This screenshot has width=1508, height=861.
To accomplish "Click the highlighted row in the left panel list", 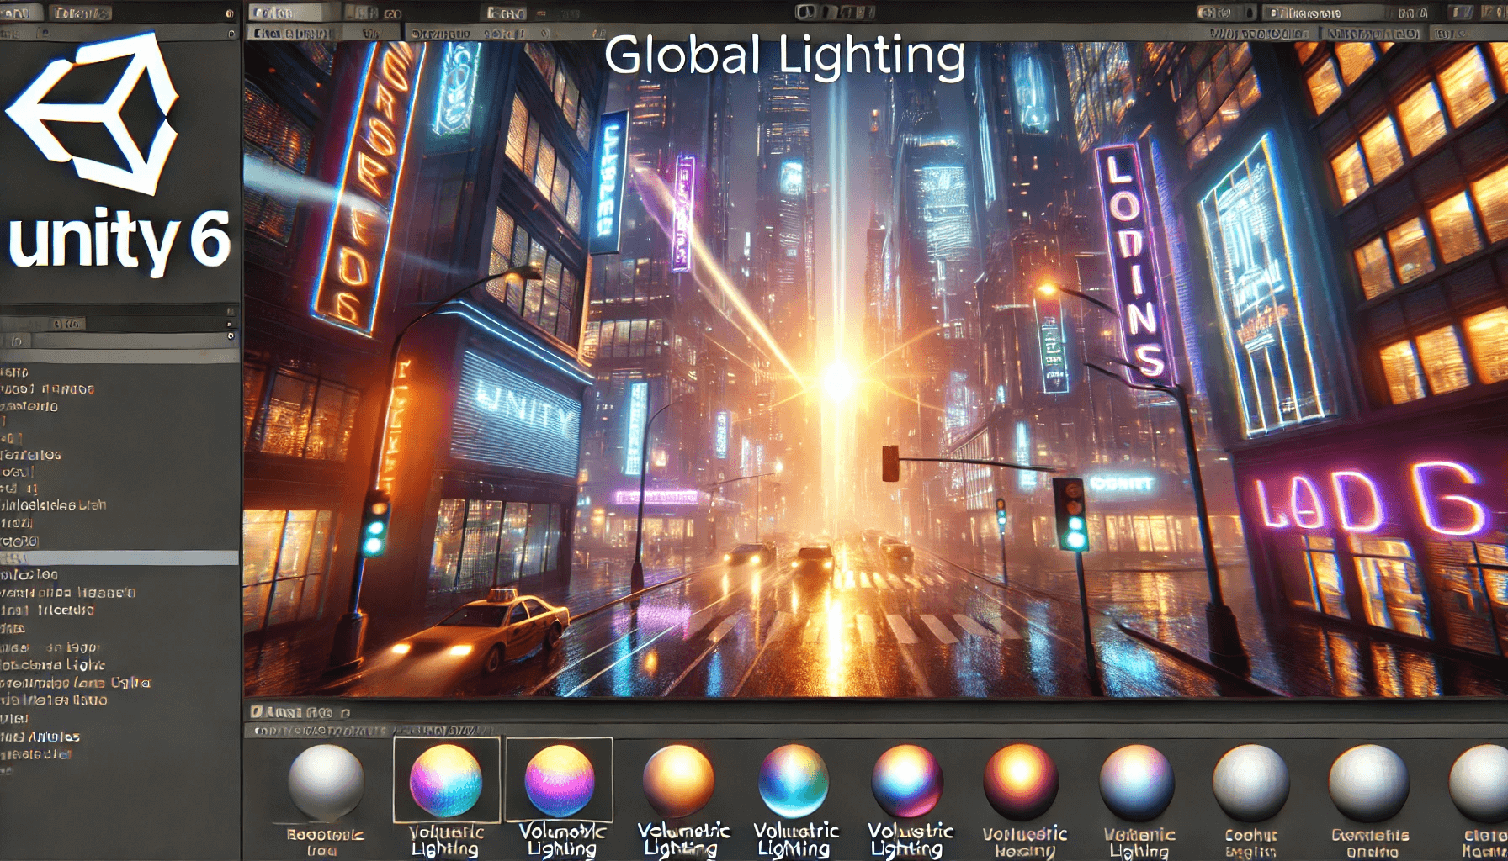I will point(119,558).
